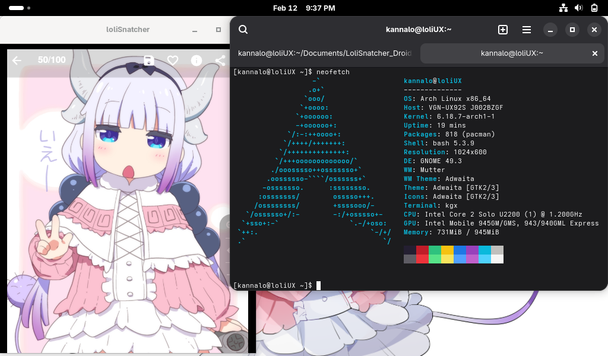Click the GPU: Intel Mobile 945GM line
Viewport: 608px width, 356px height.
click(x=501, y=223)
